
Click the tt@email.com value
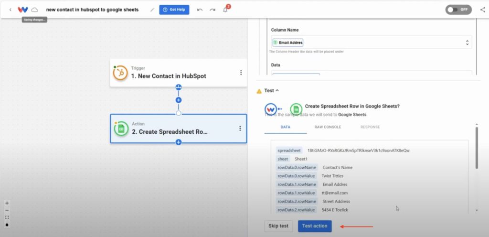click(335, 193)
